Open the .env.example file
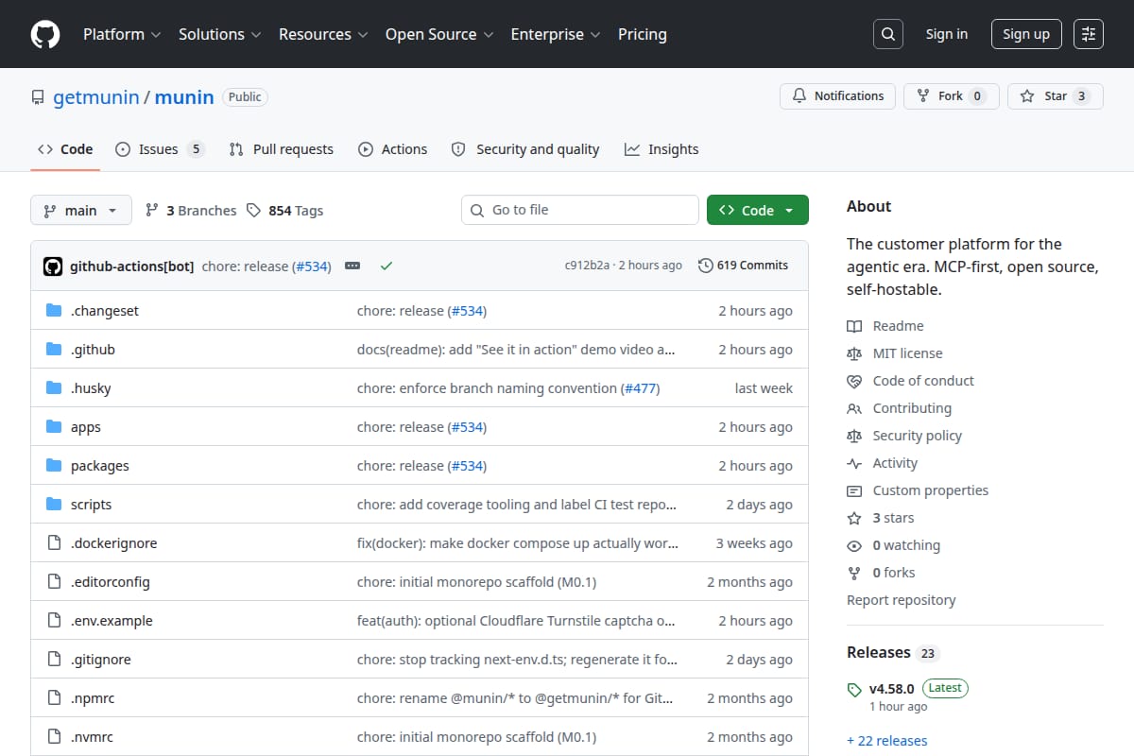Image resolution: width=1134 pixels, height=756 pixels. coord(112,621)
